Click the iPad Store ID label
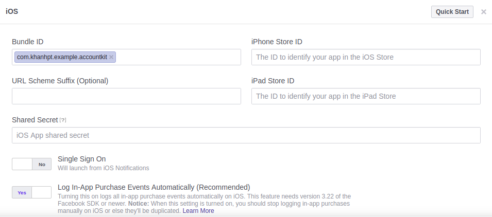 [273, 81]
